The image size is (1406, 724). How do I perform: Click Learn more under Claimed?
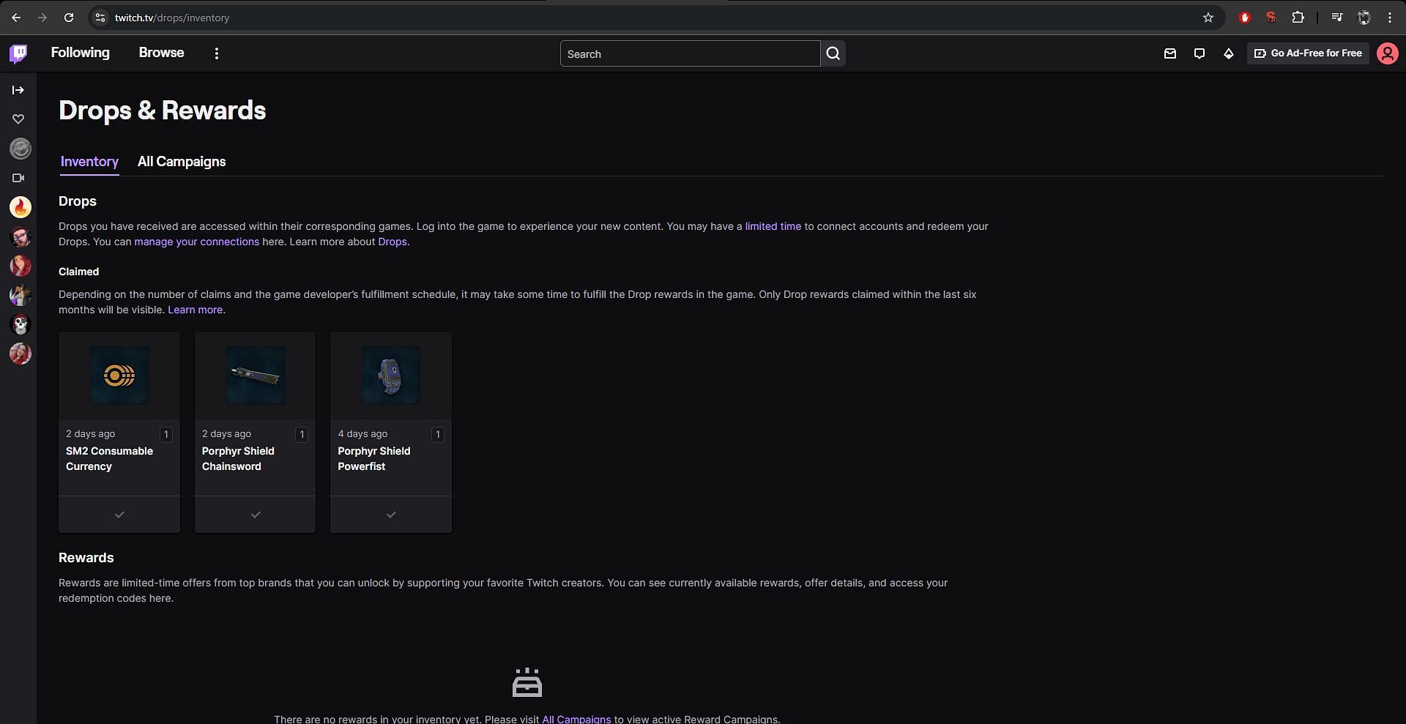pos(195,310)
